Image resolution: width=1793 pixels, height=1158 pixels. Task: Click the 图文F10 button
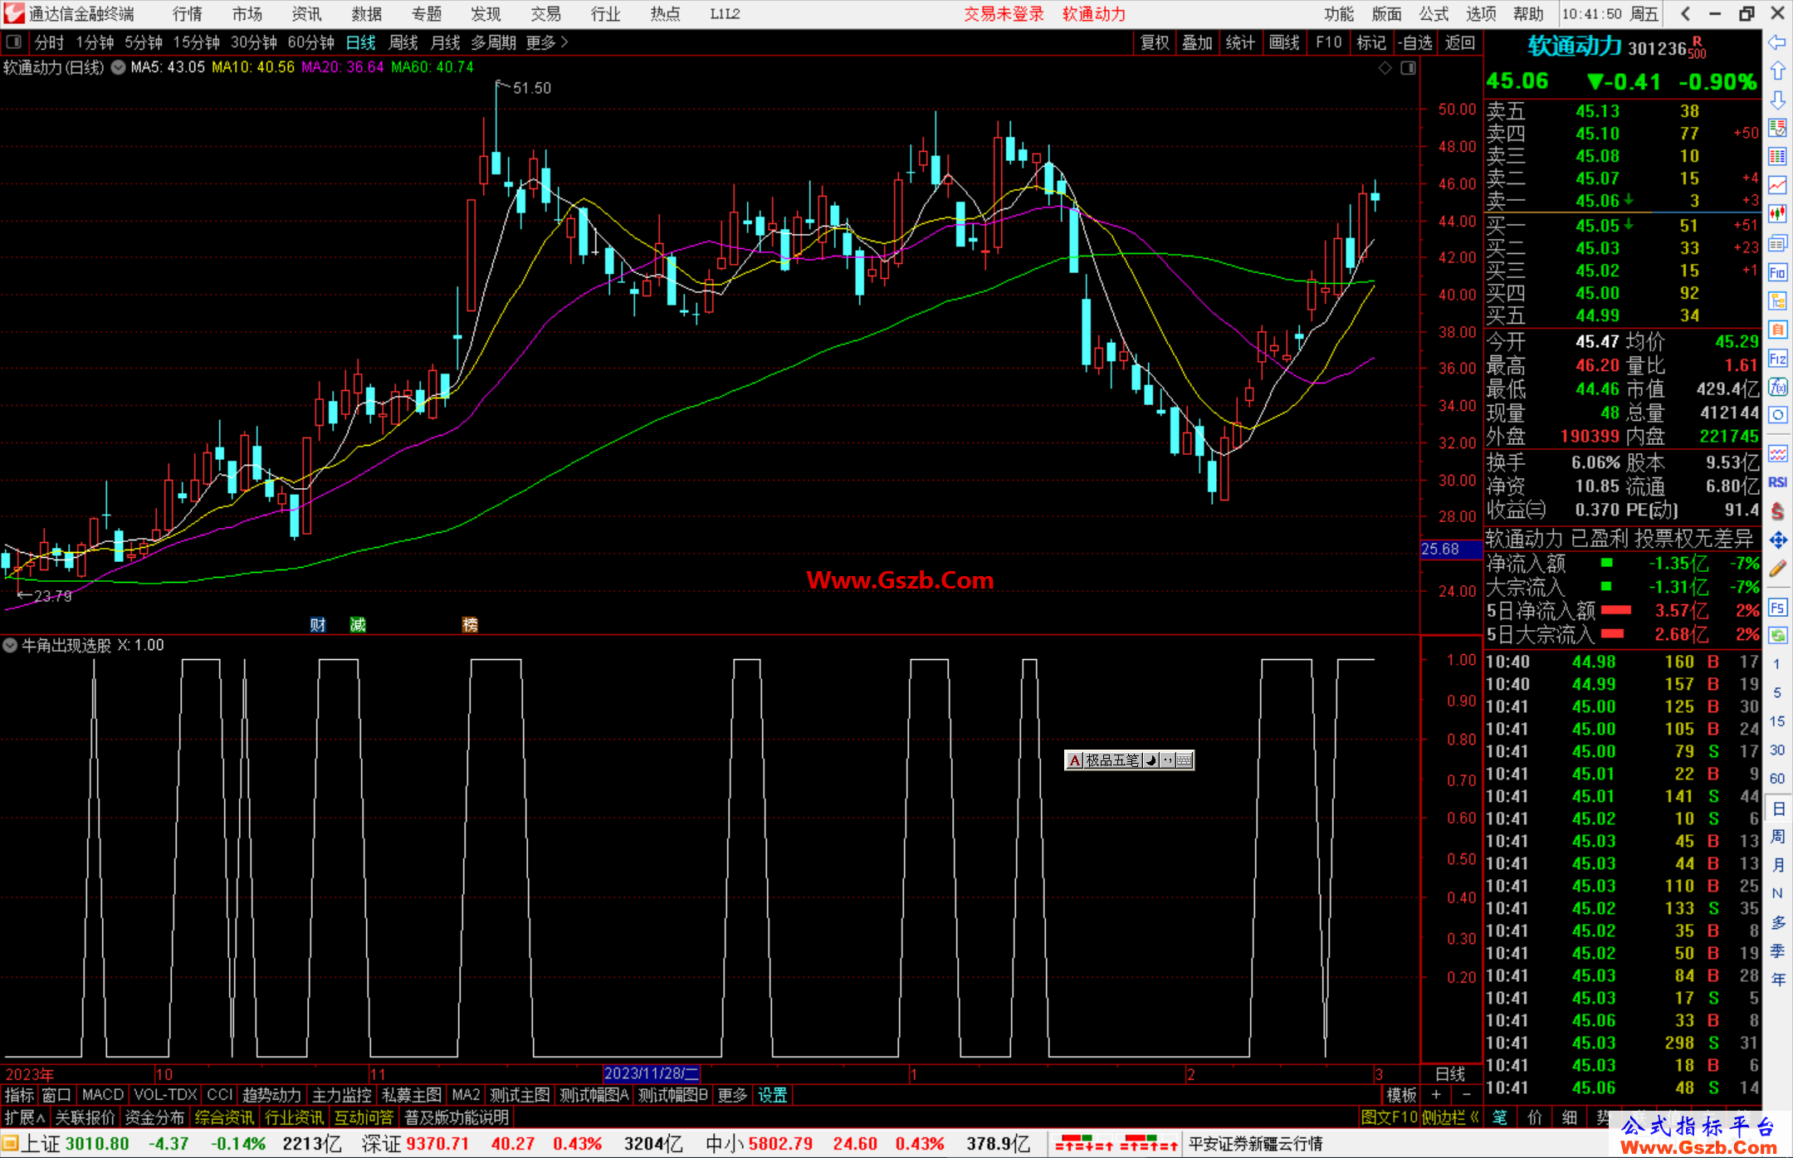point(1389,1117)
